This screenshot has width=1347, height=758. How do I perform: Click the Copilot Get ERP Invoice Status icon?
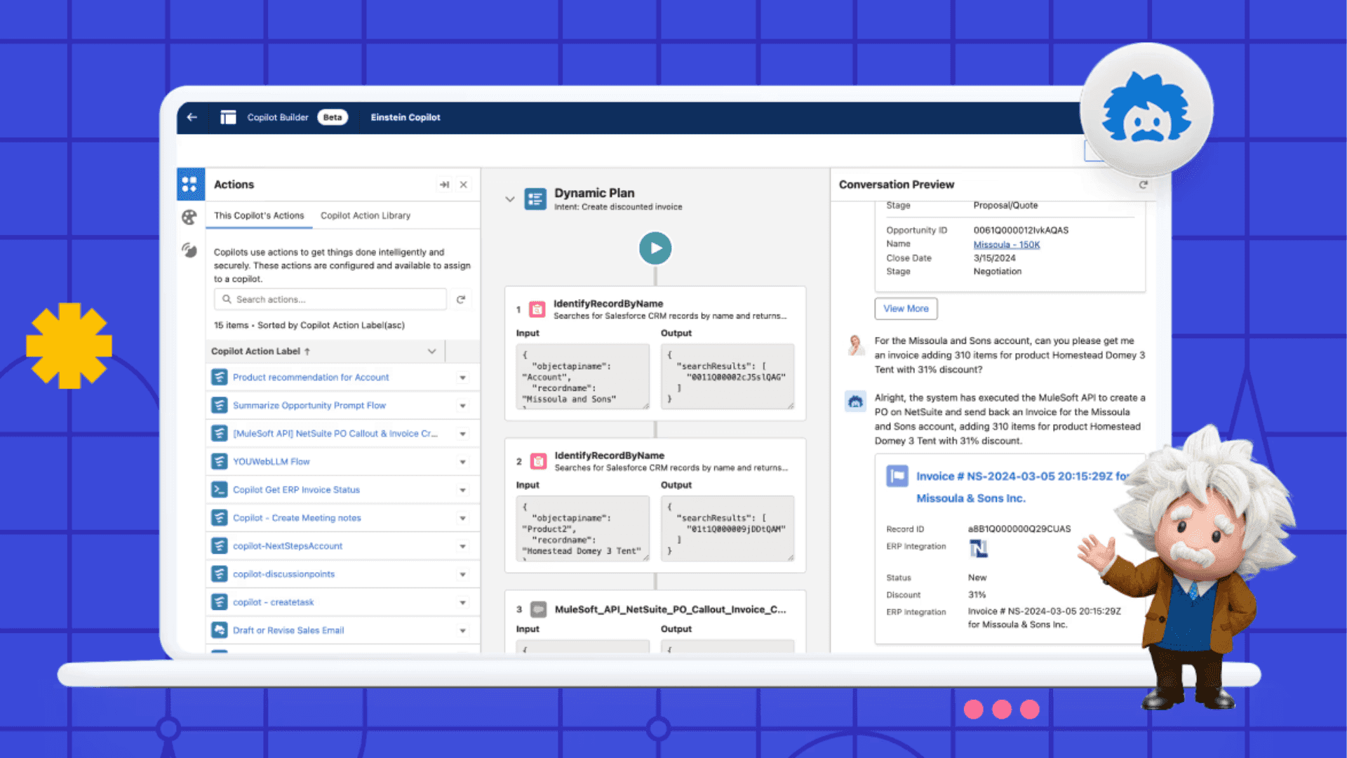click(220, 489)
